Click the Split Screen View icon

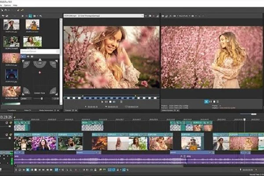coord(174,16)
